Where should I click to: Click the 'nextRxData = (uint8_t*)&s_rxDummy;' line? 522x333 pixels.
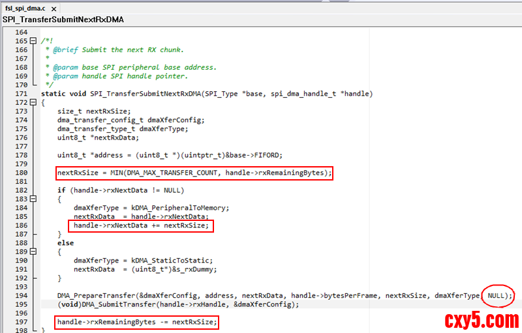pyautogui.click(x=145, y=269)
